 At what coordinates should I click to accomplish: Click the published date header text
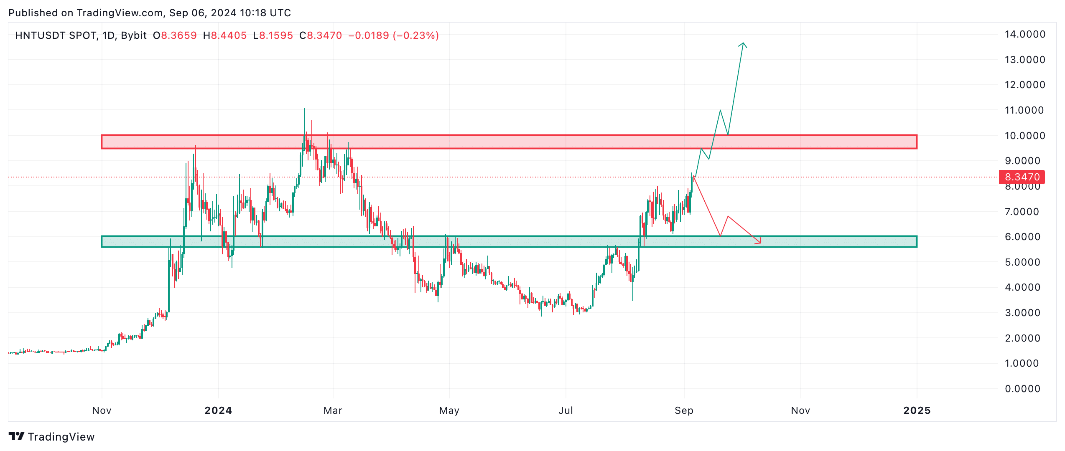tap(150, 13)
